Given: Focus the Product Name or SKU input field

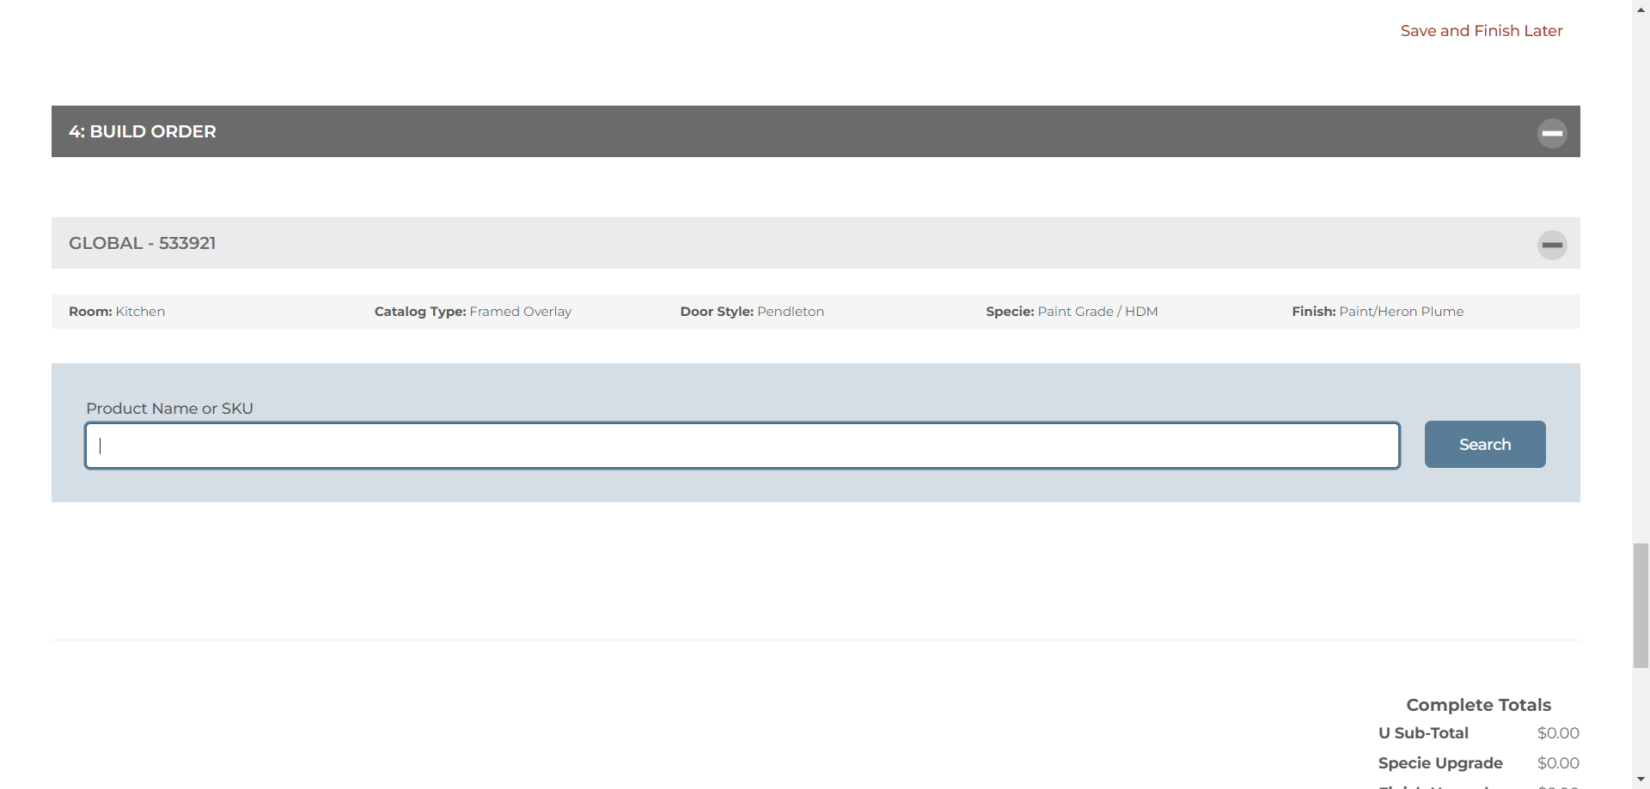Looking at the screenshot, I should click(742, 446).
